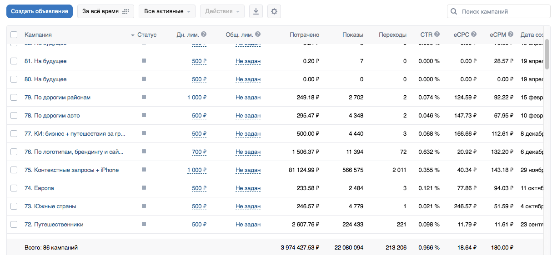Click help icon next to CTR column
Image resolution: width=557 pixels, height=255 pixels.
coord(437,34)
